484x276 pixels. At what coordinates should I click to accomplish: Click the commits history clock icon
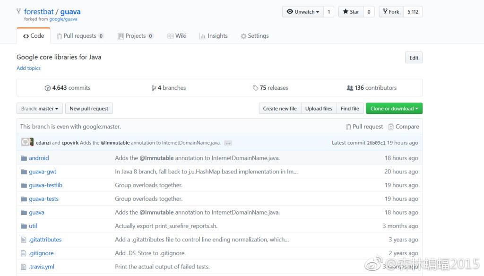click(x=48, y=88)
